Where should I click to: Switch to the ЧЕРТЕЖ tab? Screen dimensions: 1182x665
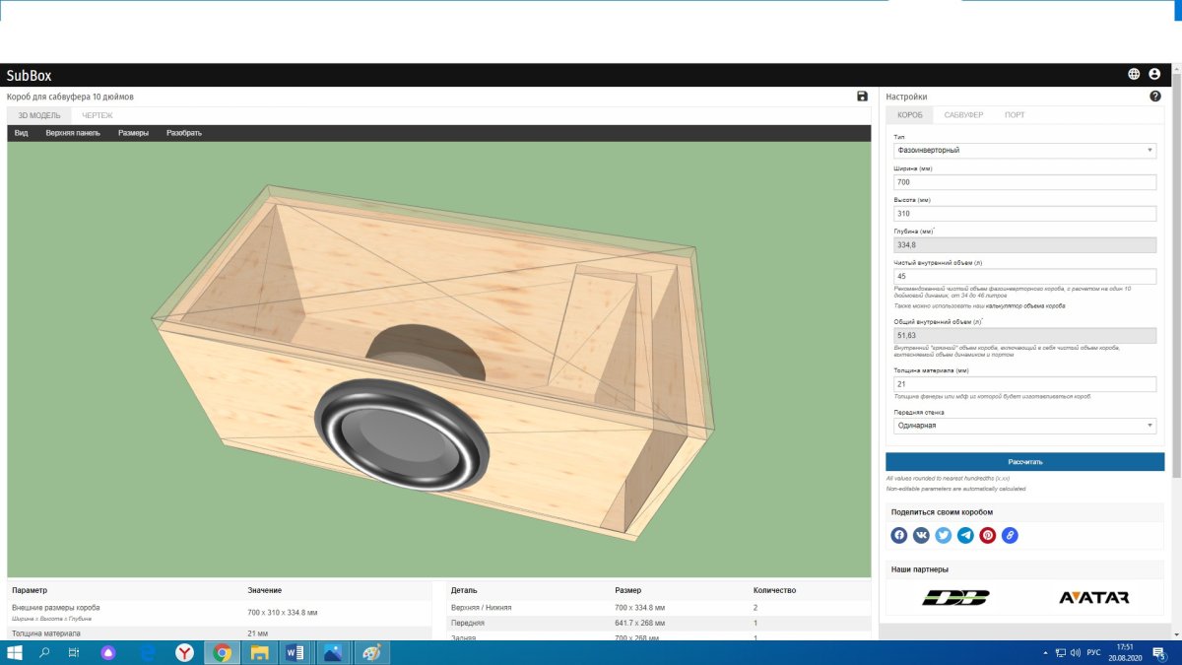coord(97,115)
